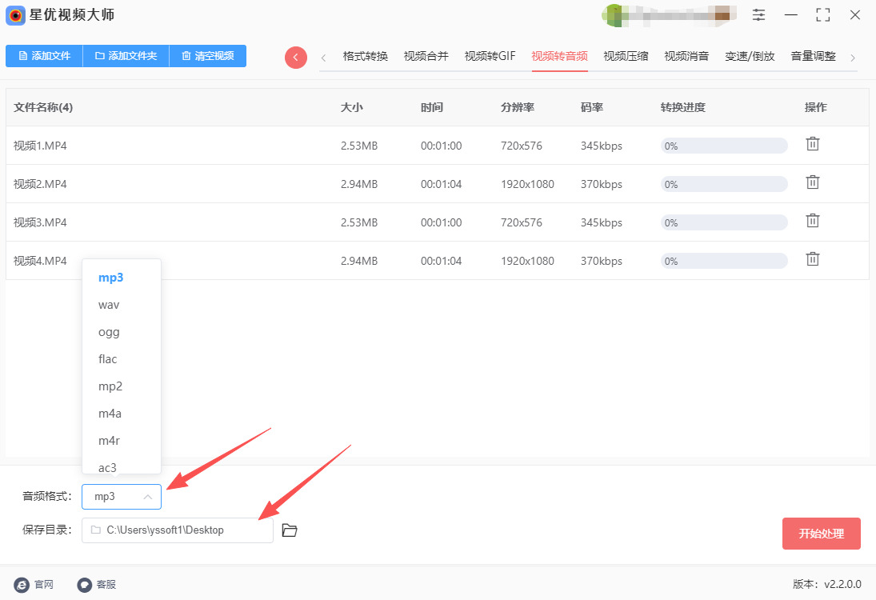Click the 文件名称(4) column header

tap(43, 107)
